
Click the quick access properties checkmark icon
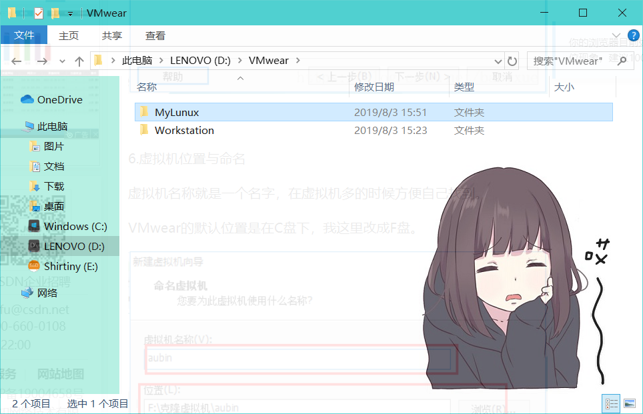39,13
